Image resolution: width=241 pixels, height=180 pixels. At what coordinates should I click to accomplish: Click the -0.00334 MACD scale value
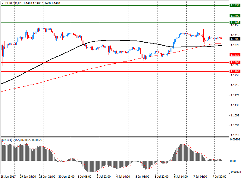pos(235,172)
